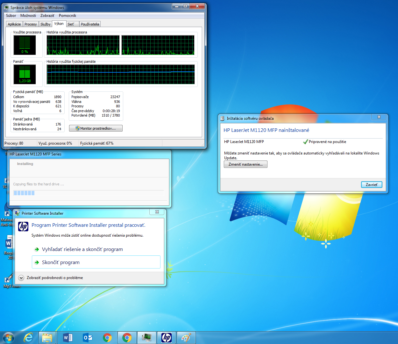Click the 'Installing' label in HP installer

pos(25,164)
